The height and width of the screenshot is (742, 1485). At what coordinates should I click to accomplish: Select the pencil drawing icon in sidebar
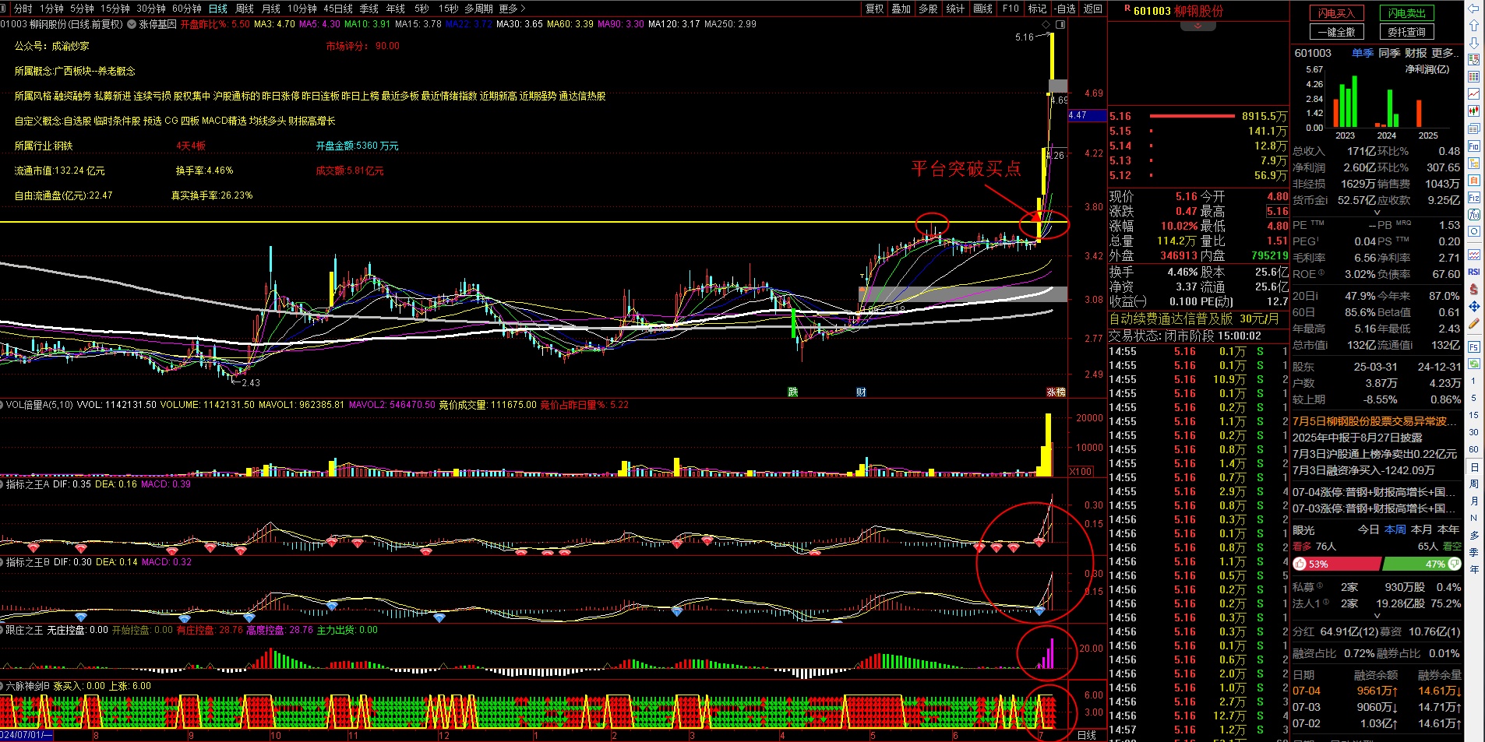click(1473, 323)
